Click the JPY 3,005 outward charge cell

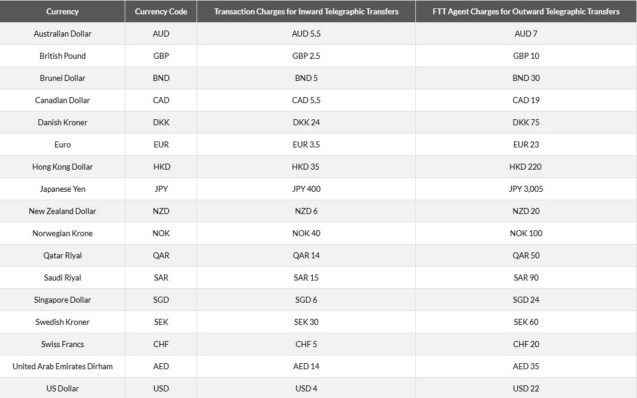click(526, 189)
